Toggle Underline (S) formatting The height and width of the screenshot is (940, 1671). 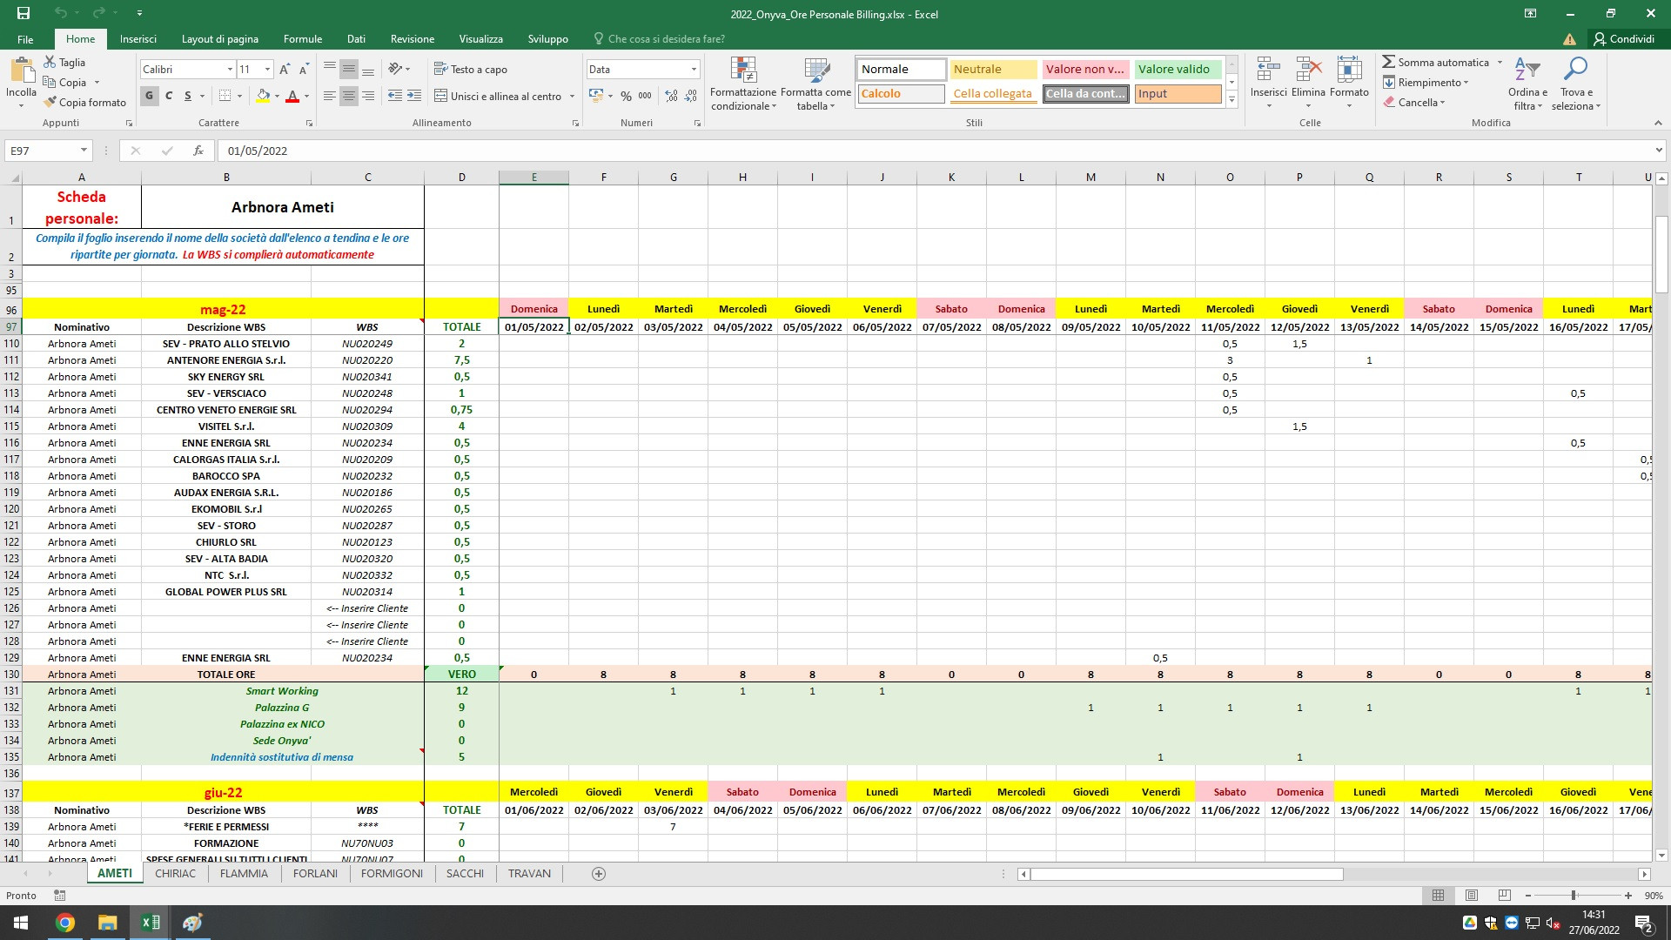[188, 96]
